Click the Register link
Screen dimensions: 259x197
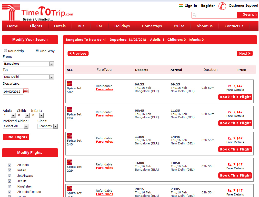point(208,6)
